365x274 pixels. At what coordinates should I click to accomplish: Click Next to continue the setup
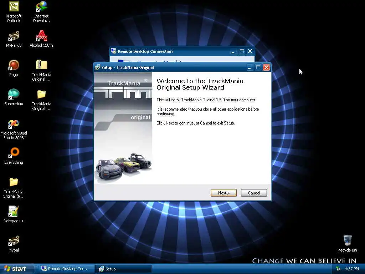(223, 193)
